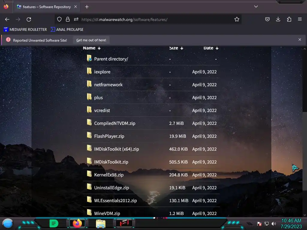Open the network tray icon
The image size is (307, 230).
[x=267, y=223]
